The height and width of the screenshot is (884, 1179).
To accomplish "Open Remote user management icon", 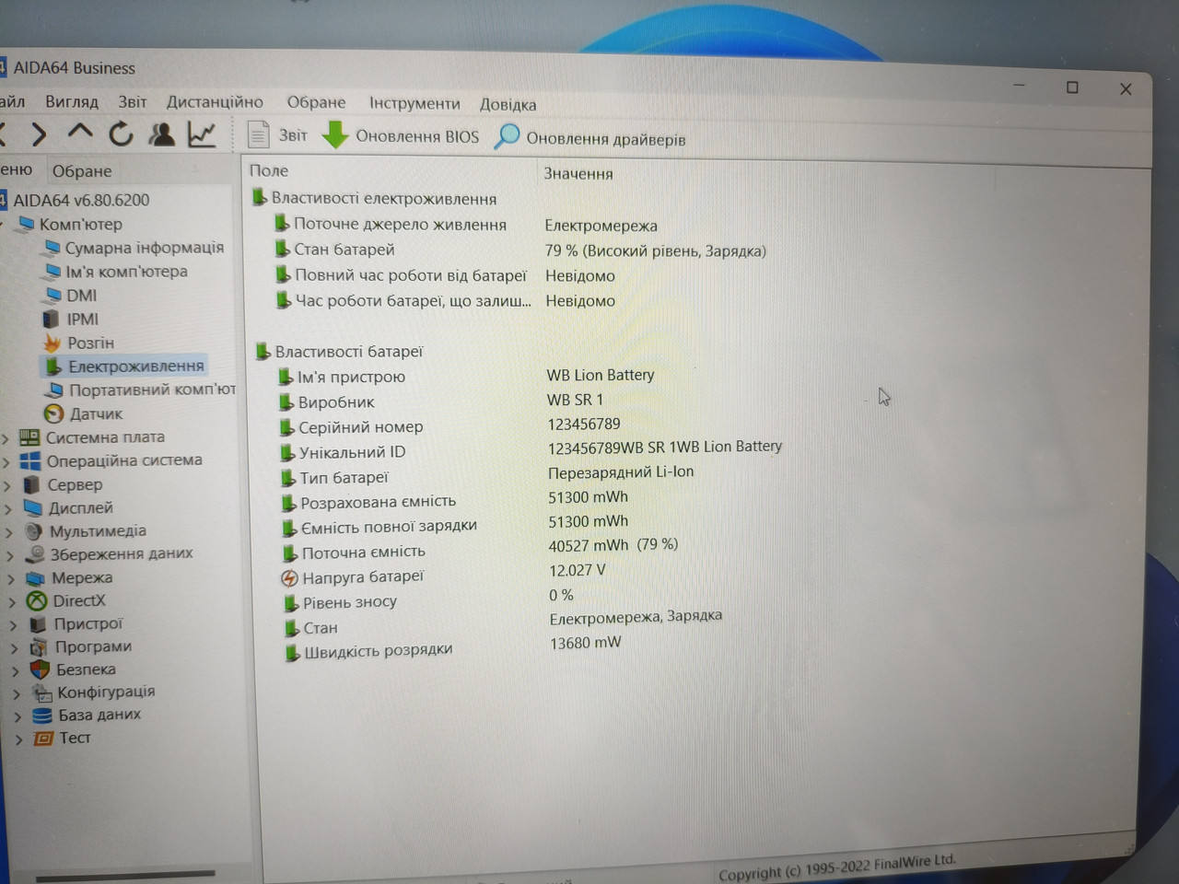I will (162, 134).
